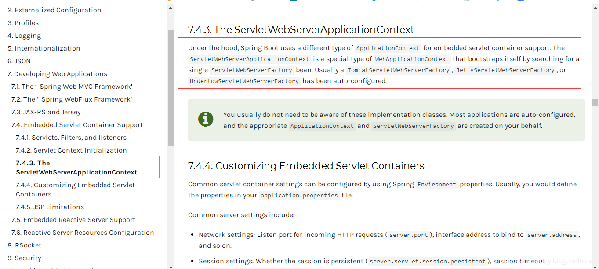Open '7. Developing Web Applications' chapter

[x=58, y=74]
